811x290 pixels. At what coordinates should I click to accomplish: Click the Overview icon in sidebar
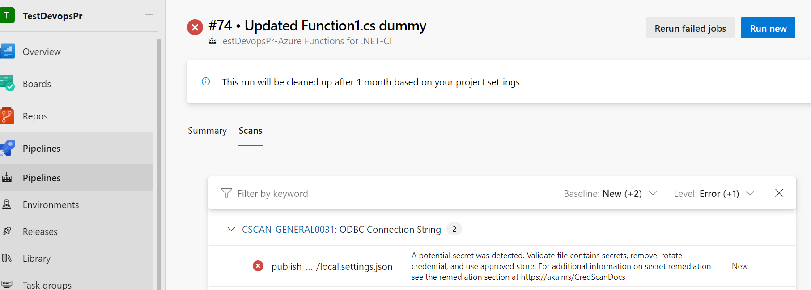(x=8, y=51)
